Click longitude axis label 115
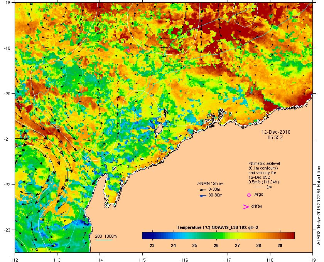Image resolution: width=324 pixels, height=262 pixels. click(x=142, y=260)
